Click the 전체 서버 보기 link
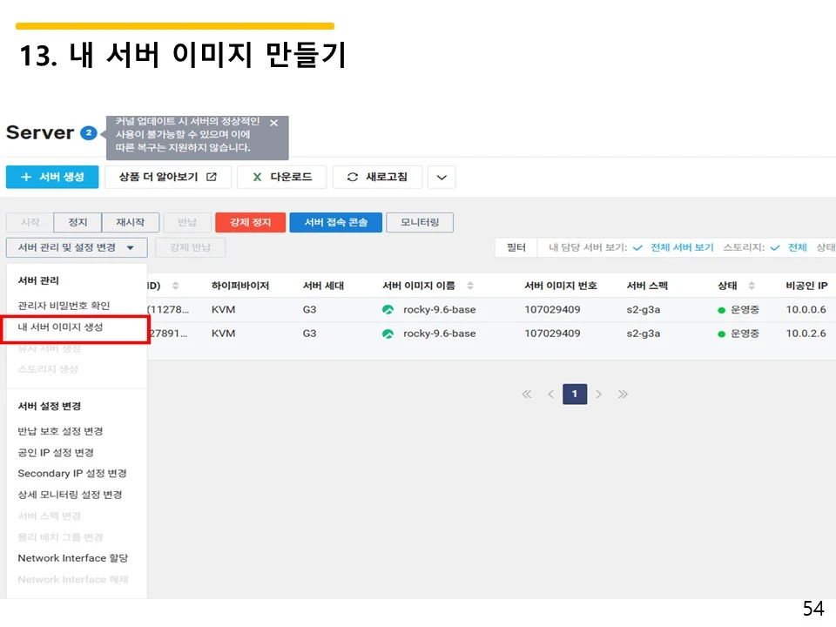Screen dimensions: 836x627 (x=681, y=246)
